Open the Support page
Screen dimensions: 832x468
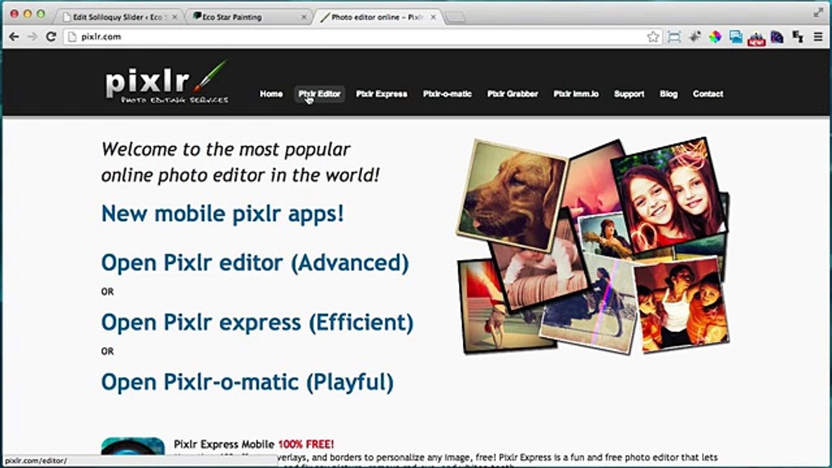pyautogui.click(x=629, y=94)
